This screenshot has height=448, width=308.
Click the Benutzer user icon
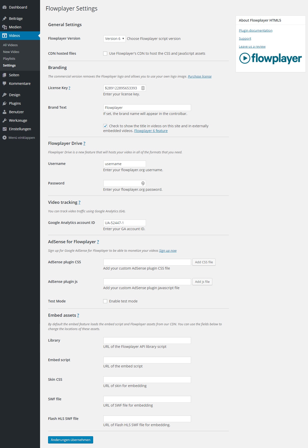coord(5,112)
